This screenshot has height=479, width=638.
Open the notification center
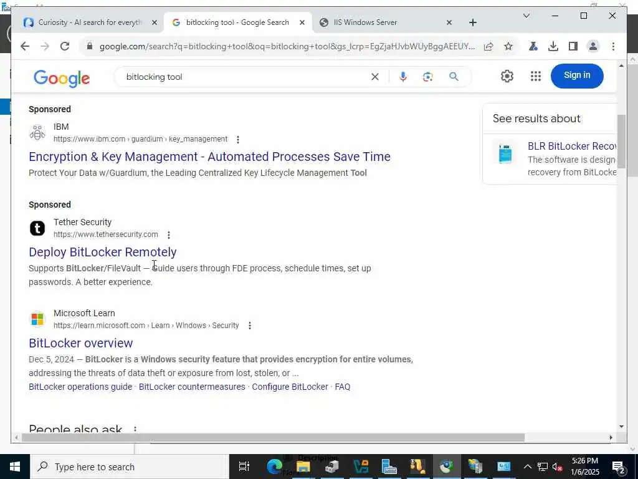[x=619, y=467]
